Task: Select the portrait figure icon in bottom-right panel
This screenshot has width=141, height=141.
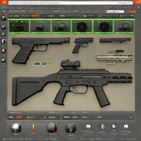Action: (x=114, y=127)
